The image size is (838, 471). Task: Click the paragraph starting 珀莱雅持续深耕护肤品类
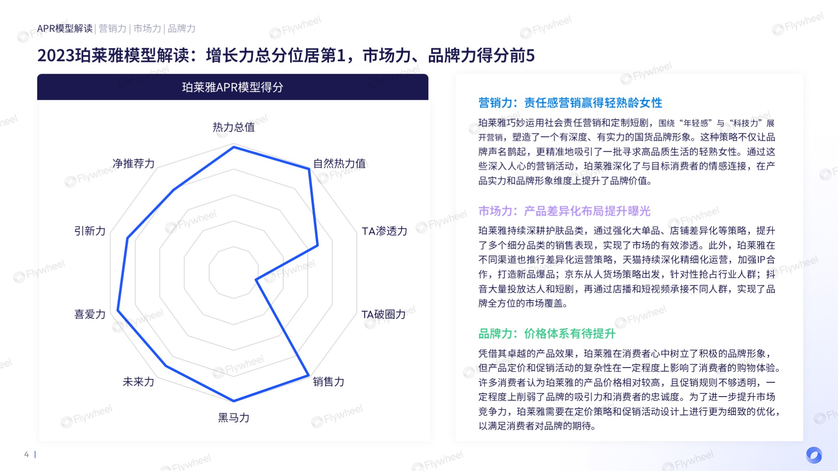627,267
